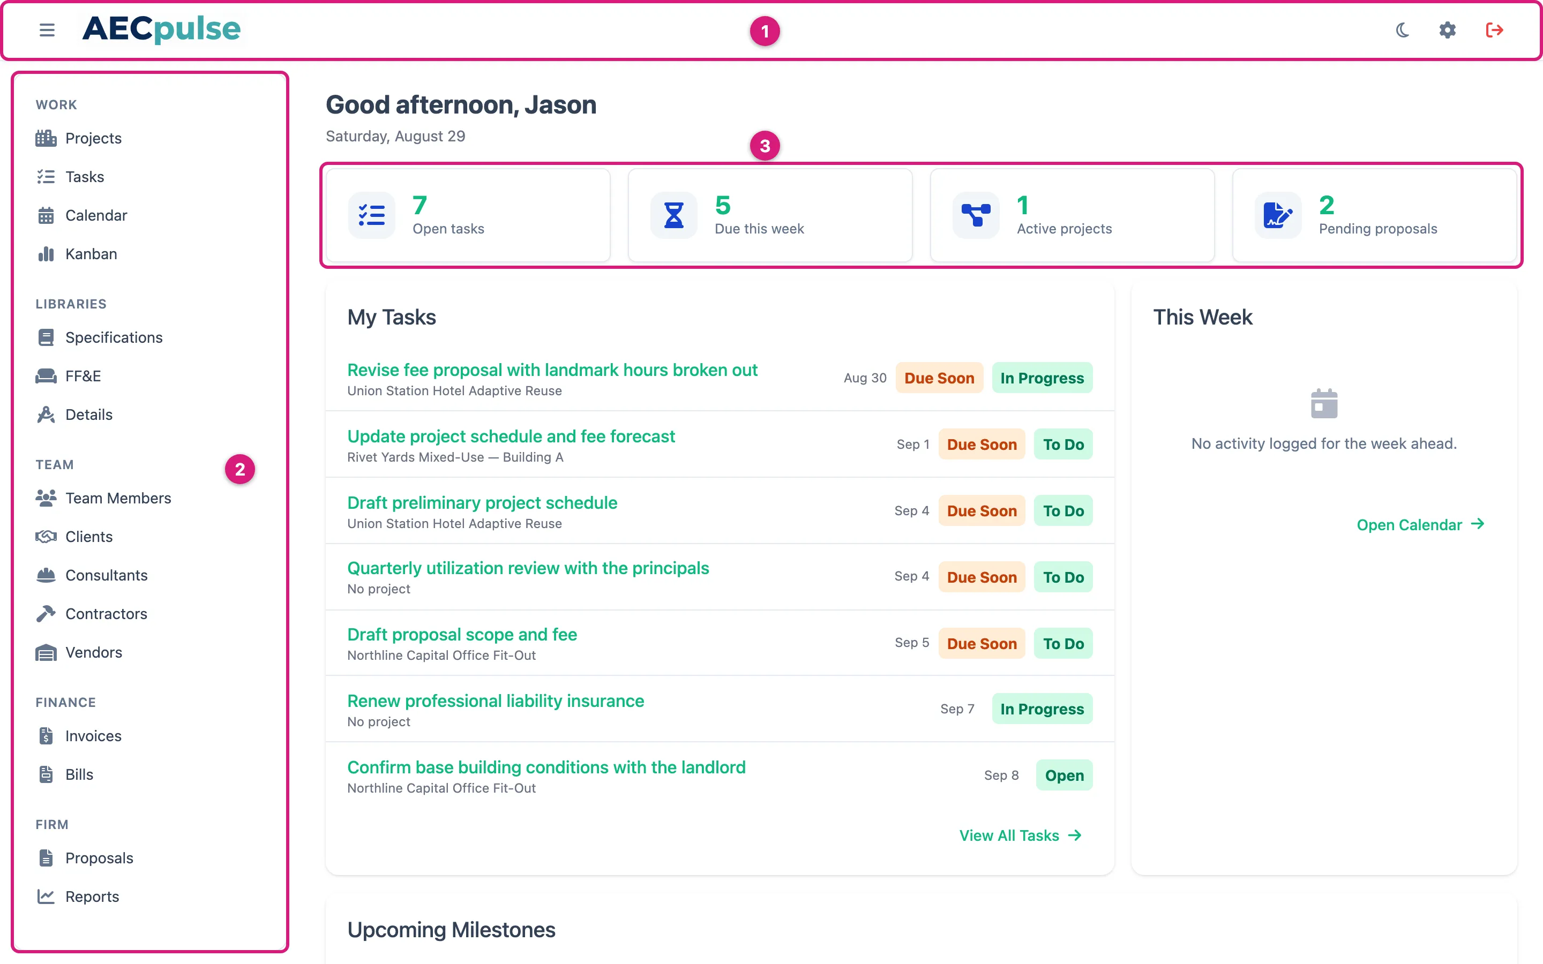
Task: Click the Details drafting compass icon
Action: (46, 415)
